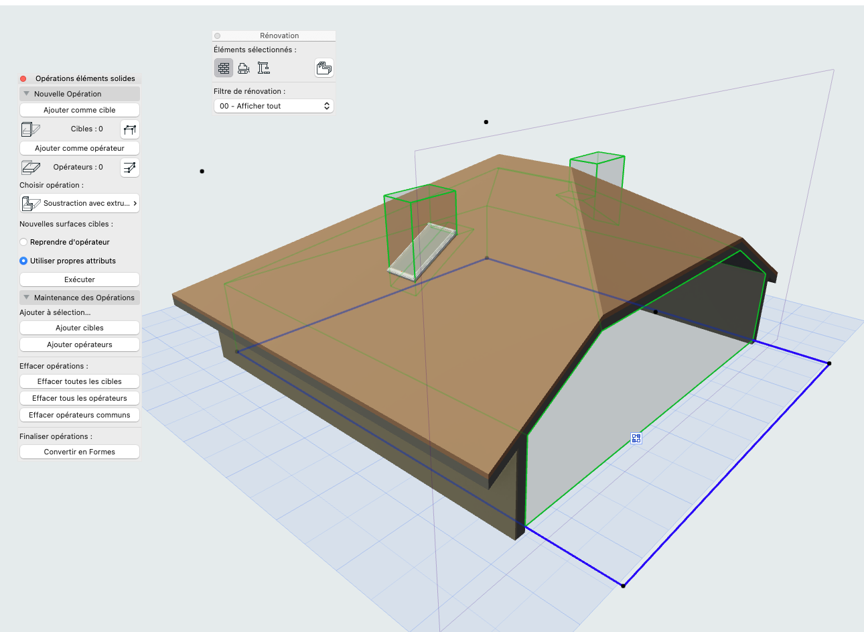Click the Finaliser opérations : label

[56, 436]
